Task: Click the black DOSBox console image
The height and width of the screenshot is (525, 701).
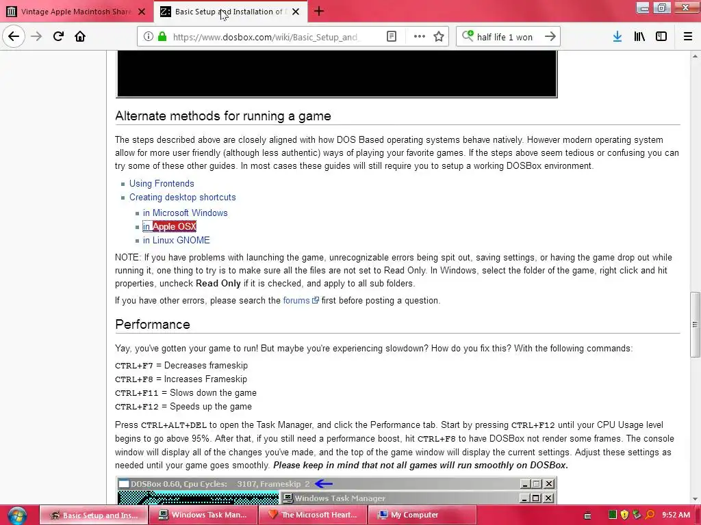Action: tap(337, 74)
